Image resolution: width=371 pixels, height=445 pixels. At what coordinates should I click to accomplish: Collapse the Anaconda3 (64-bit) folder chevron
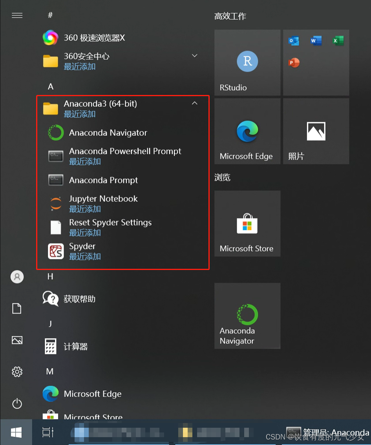(194, 103)
